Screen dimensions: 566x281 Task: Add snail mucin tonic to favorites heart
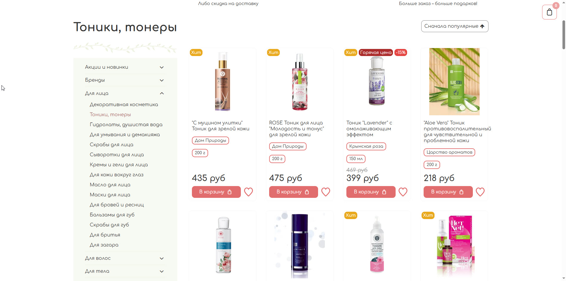click(249, 192)
